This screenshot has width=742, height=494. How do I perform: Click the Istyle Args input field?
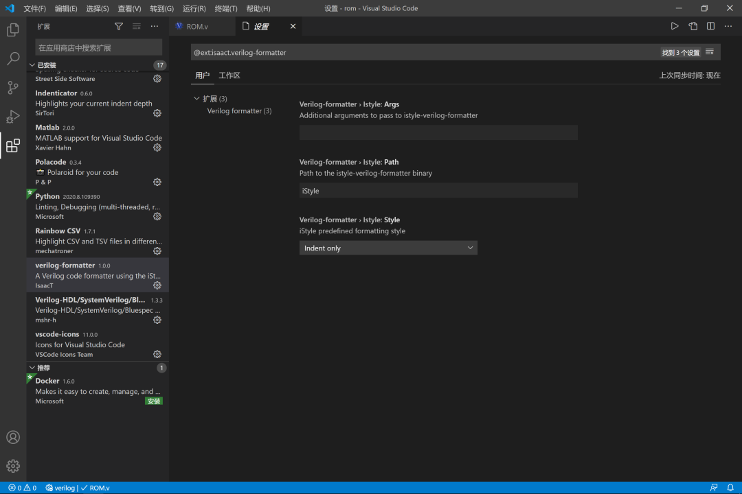tap(438, 132)
